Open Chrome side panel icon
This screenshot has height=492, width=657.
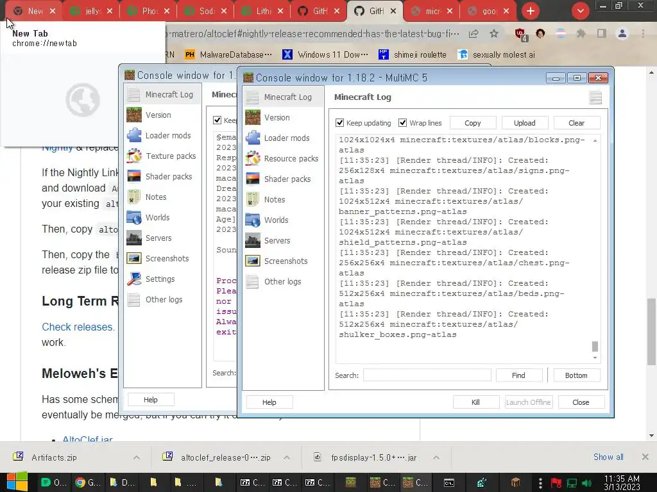click(602, 33)
